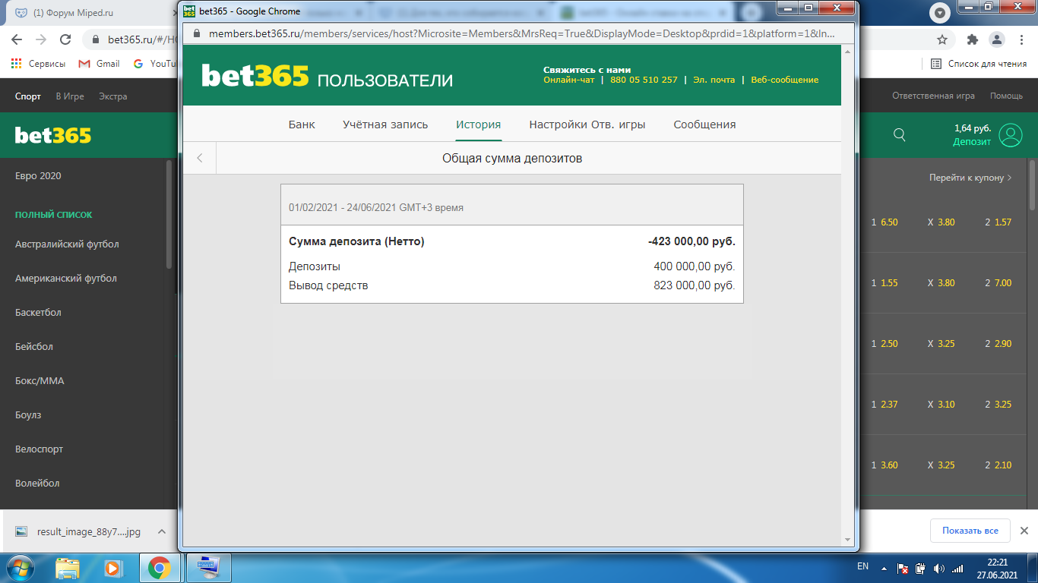Open Веб-сообщение contact link
The image size is (1038, 583).
point(785,80)
